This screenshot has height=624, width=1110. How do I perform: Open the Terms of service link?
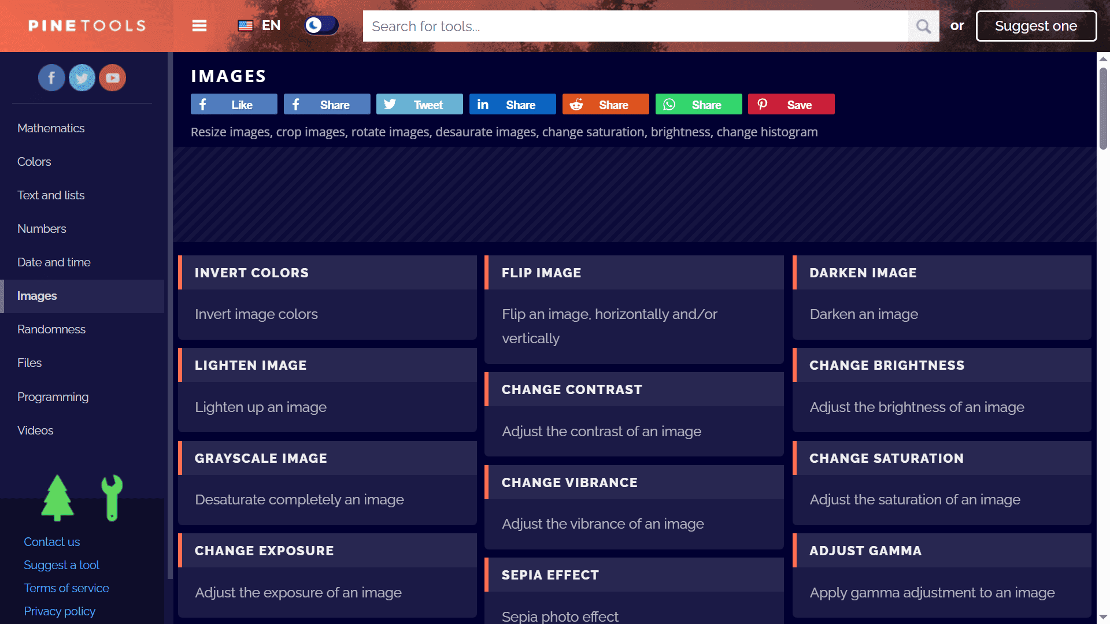pos(66,588)
